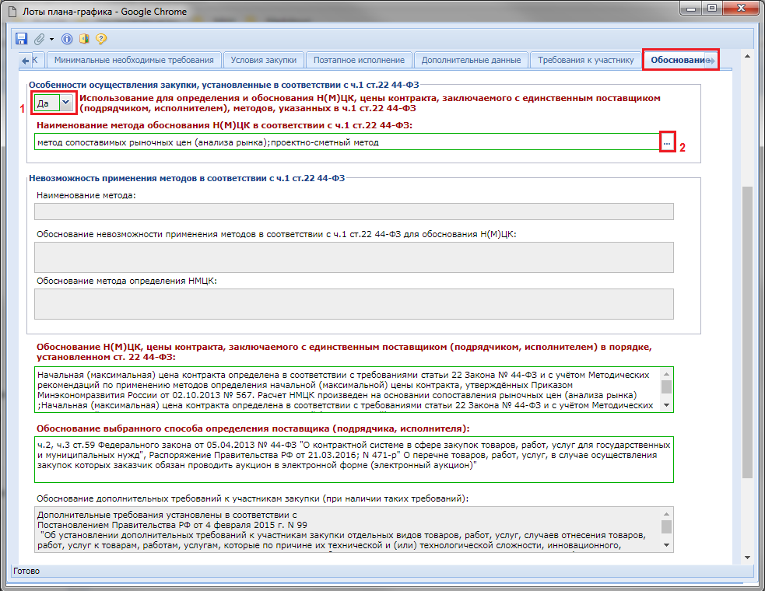Select the 'Дополнительные данные' tab
The image size is (765, 591).
[471, 60]
